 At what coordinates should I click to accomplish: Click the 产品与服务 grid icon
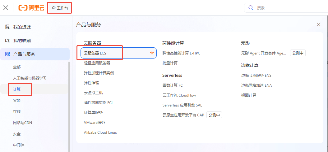7,54
